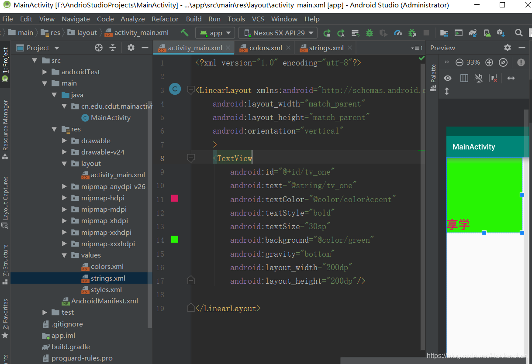
Task: Open the Palette side tab
Action: (x=433, y=77)
